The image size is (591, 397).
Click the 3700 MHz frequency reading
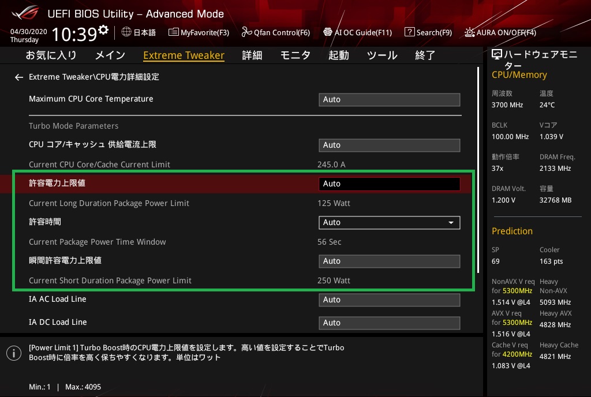507,105
